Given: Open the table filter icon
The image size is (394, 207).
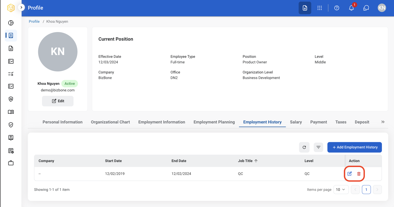Looking at the screenshot, I should 318,147.
